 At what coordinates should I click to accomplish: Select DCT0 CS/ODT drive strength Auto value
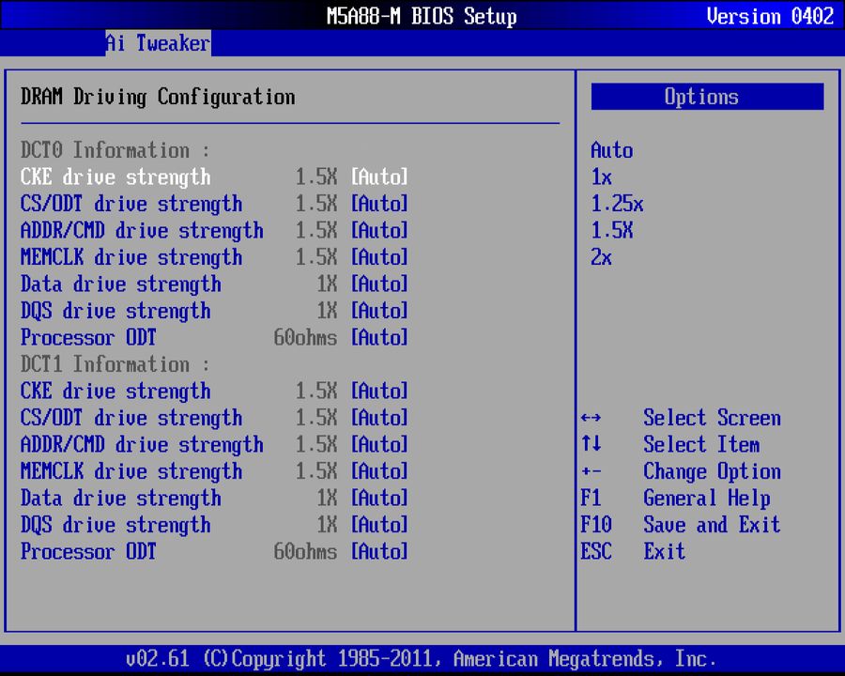[x=379, y=204]
